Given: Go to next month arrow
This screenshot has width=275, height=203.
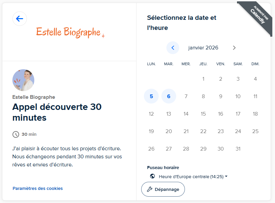Looking at the screenshot, I should tap(234, 48).
